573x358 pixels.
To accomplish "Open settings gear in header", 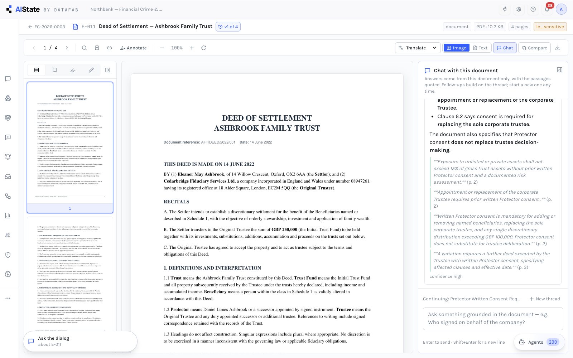I will tap(519, 9).
